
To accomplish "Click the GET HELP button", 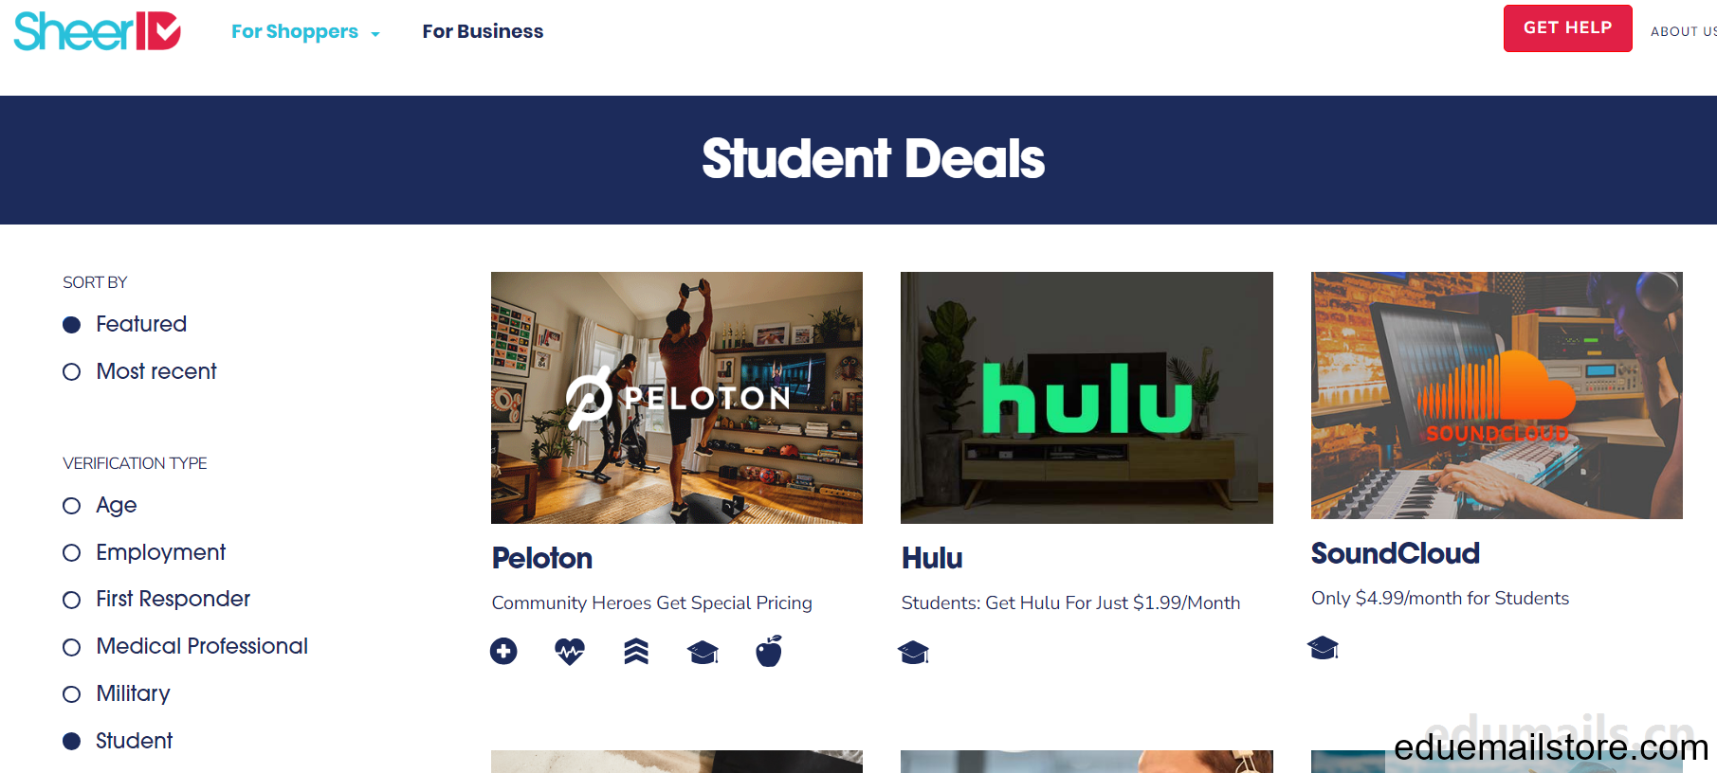I will click(1567, 27).
